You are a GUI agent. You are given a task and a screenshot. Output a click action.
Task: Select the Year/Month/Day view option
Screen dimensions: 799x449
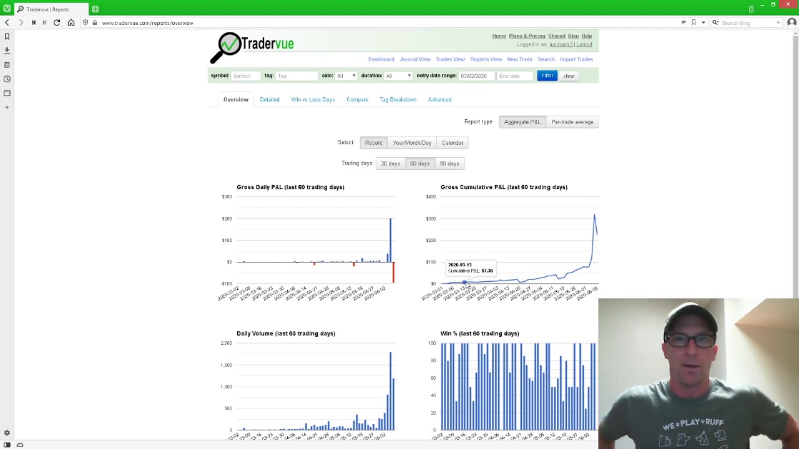coord(412,143)
